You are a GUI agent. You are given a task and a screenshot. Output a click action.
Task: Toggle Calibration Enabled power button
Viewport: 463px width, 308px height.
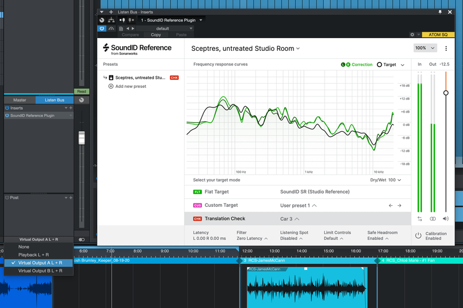point(418,236)
